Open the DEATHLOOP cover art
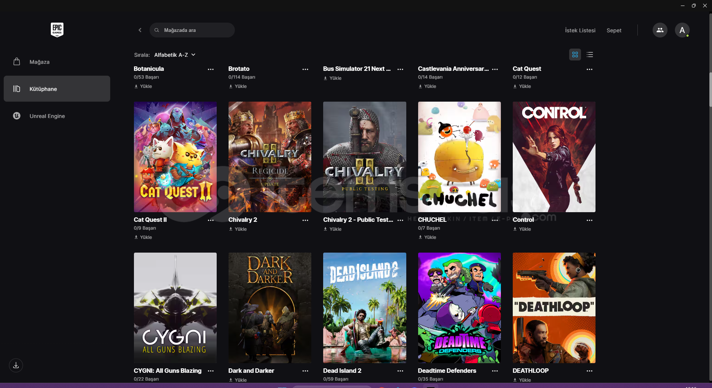This screenshot has height=388, width=712. coord(554,308)
